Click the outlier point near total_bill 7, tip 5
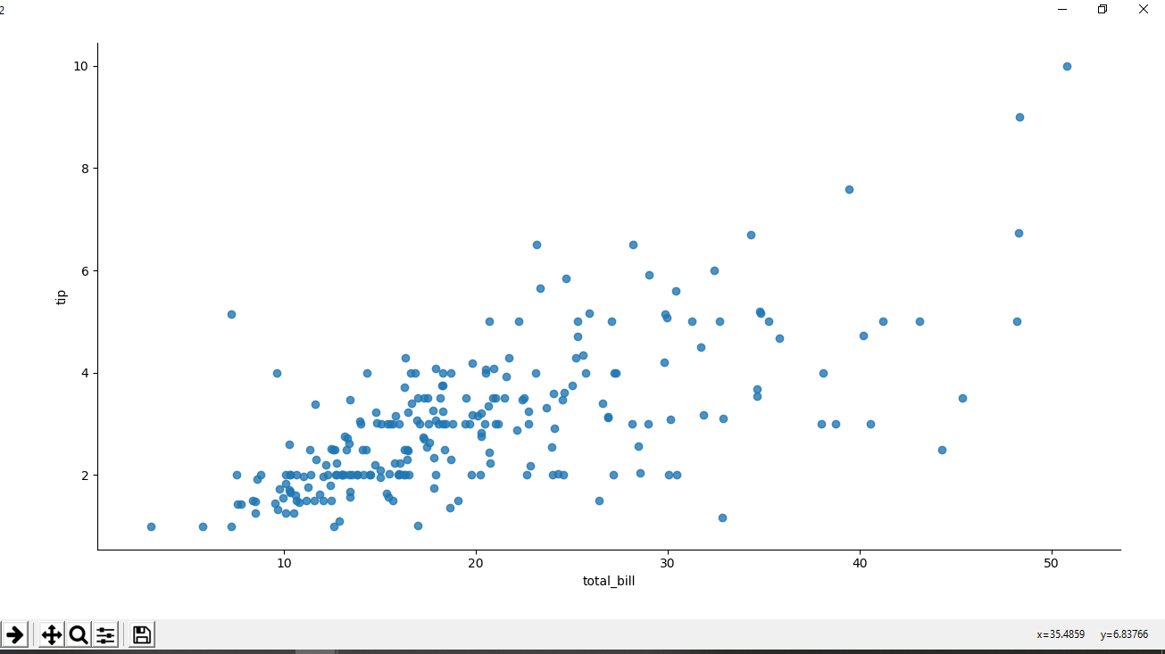Image resolution: width=1165 pixels, height=654 pixels. [x=230, y=313]
